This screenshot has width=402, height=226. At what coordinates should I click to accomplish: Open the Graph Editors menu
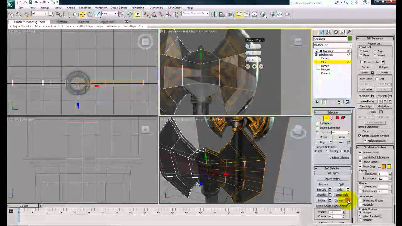tap(119, 8)
